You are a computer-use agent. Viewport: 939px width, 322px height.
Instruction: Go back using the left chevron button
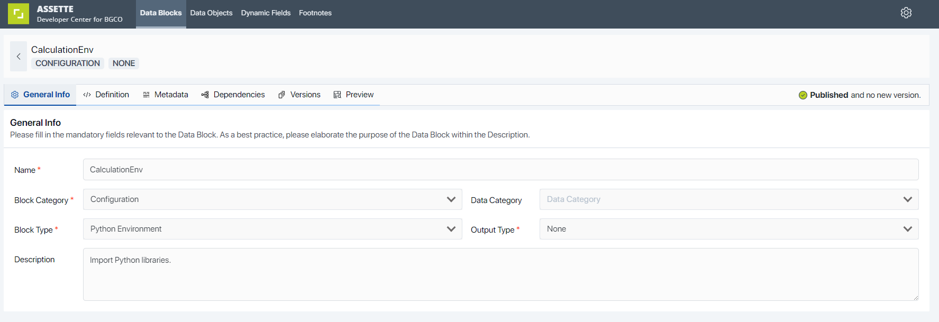pyautogui.click(x=19, y=57)
